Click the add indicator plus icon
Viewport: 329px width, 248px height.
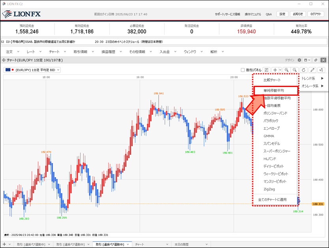[x=275, y=70]
